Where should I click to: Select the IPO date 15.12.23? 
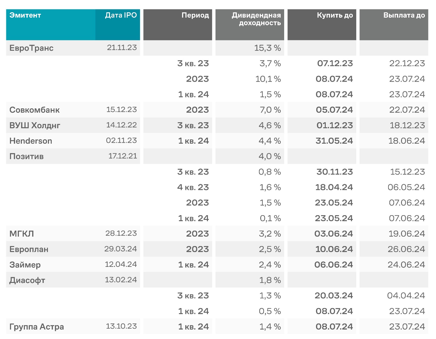point(122,109)
